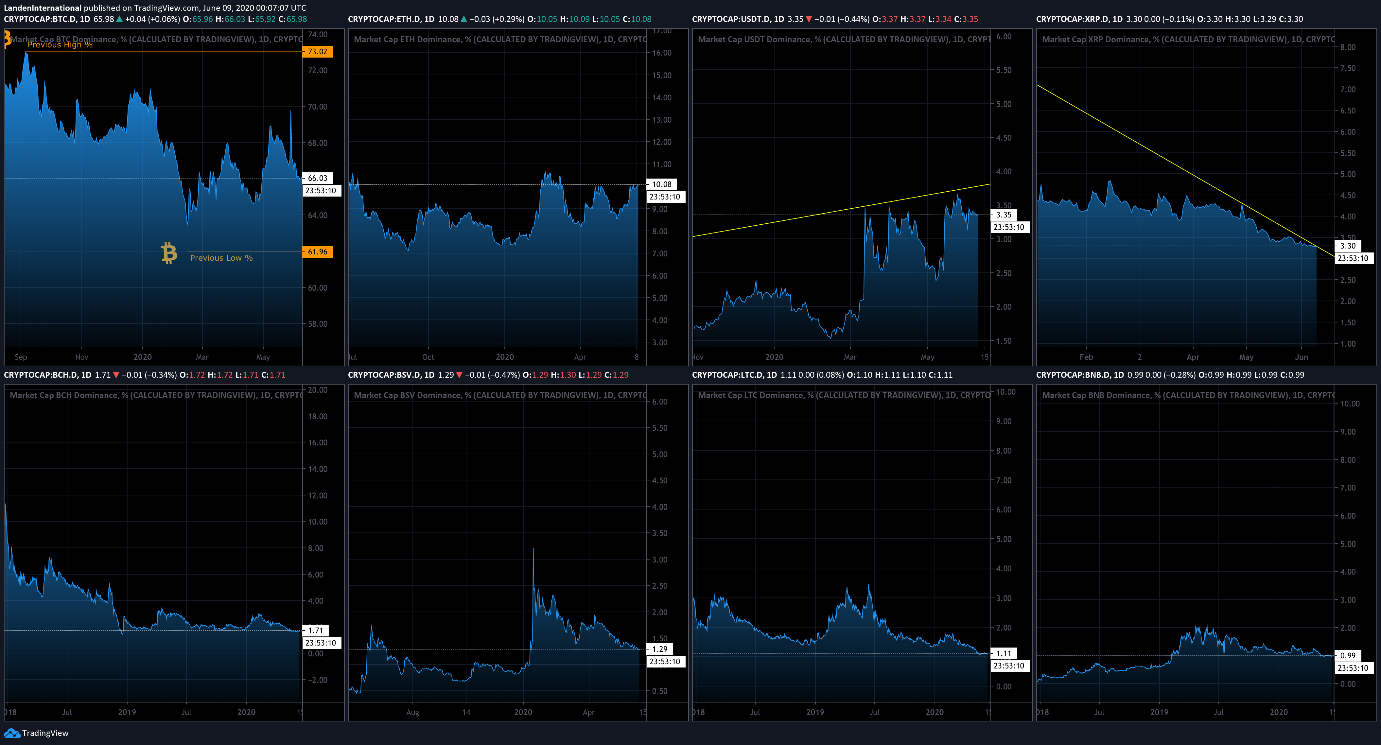Click the 72.00 tick on BTC price scale
1381x745 pixels.
coord(317,70)
